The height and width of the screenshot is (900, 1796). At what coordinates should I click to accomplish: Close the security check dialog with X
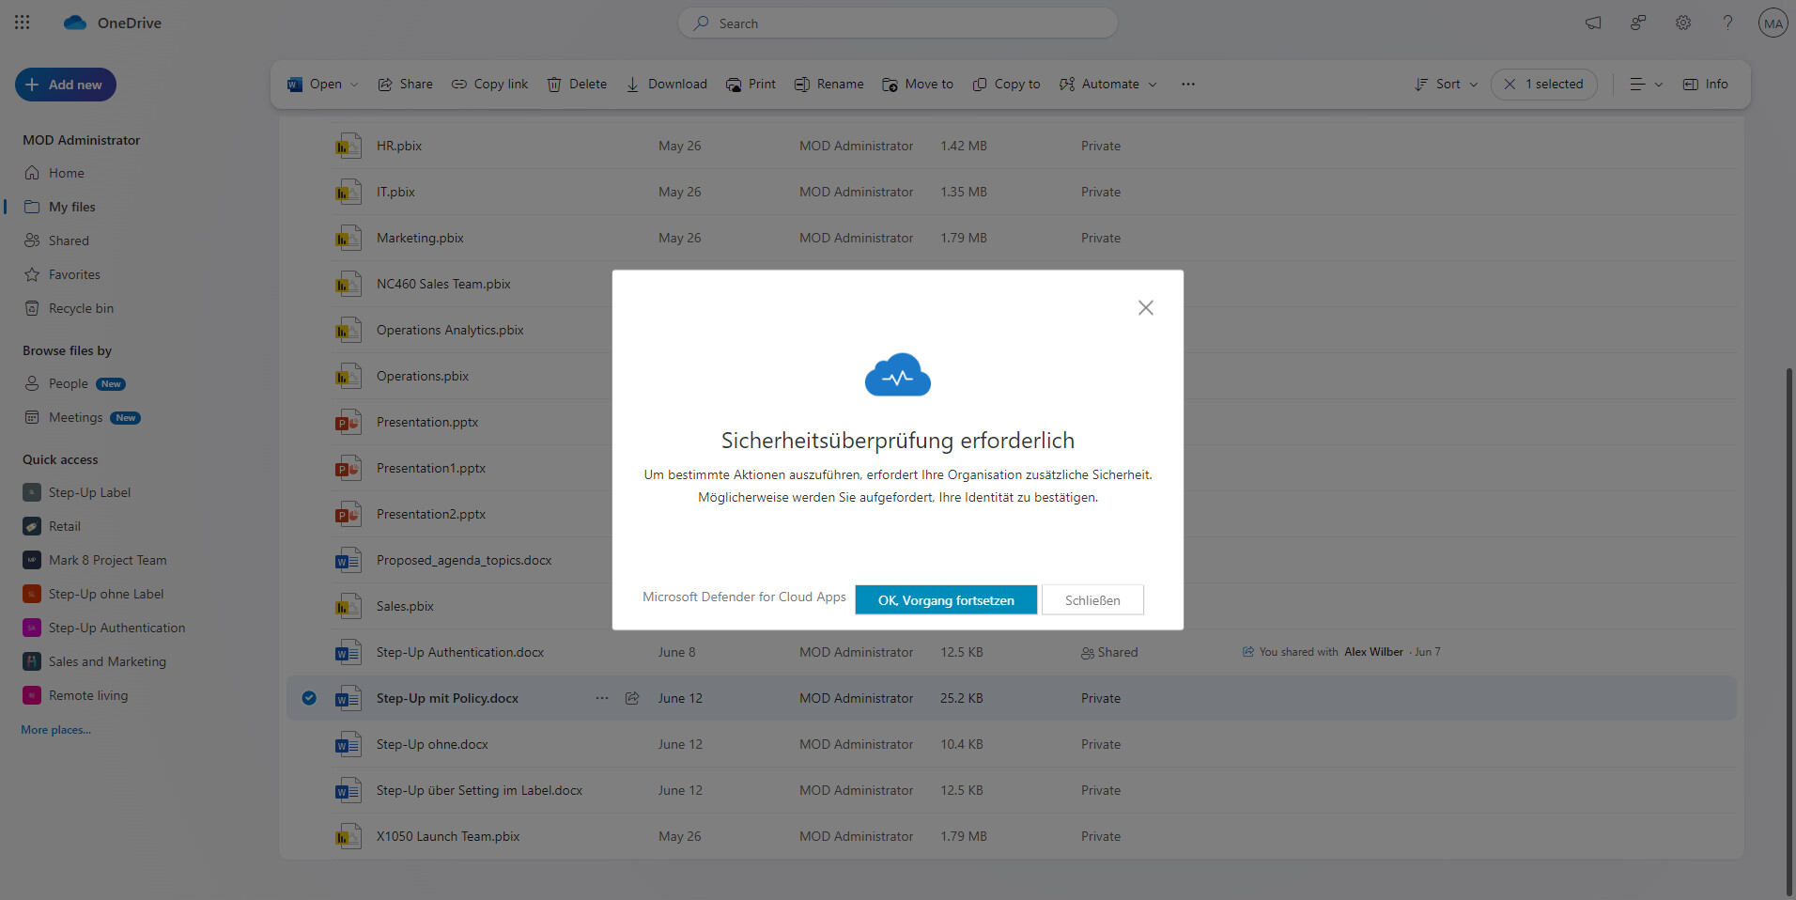click(x=1145, y=307)
